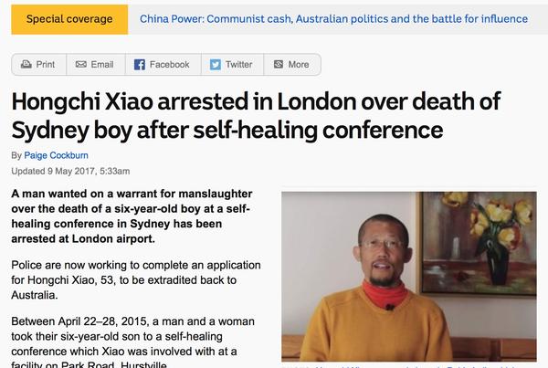Screen dimensions: 548x368
Task: Click paragraph mentioning April 22–28, 2015
Action: pos(132,342)
